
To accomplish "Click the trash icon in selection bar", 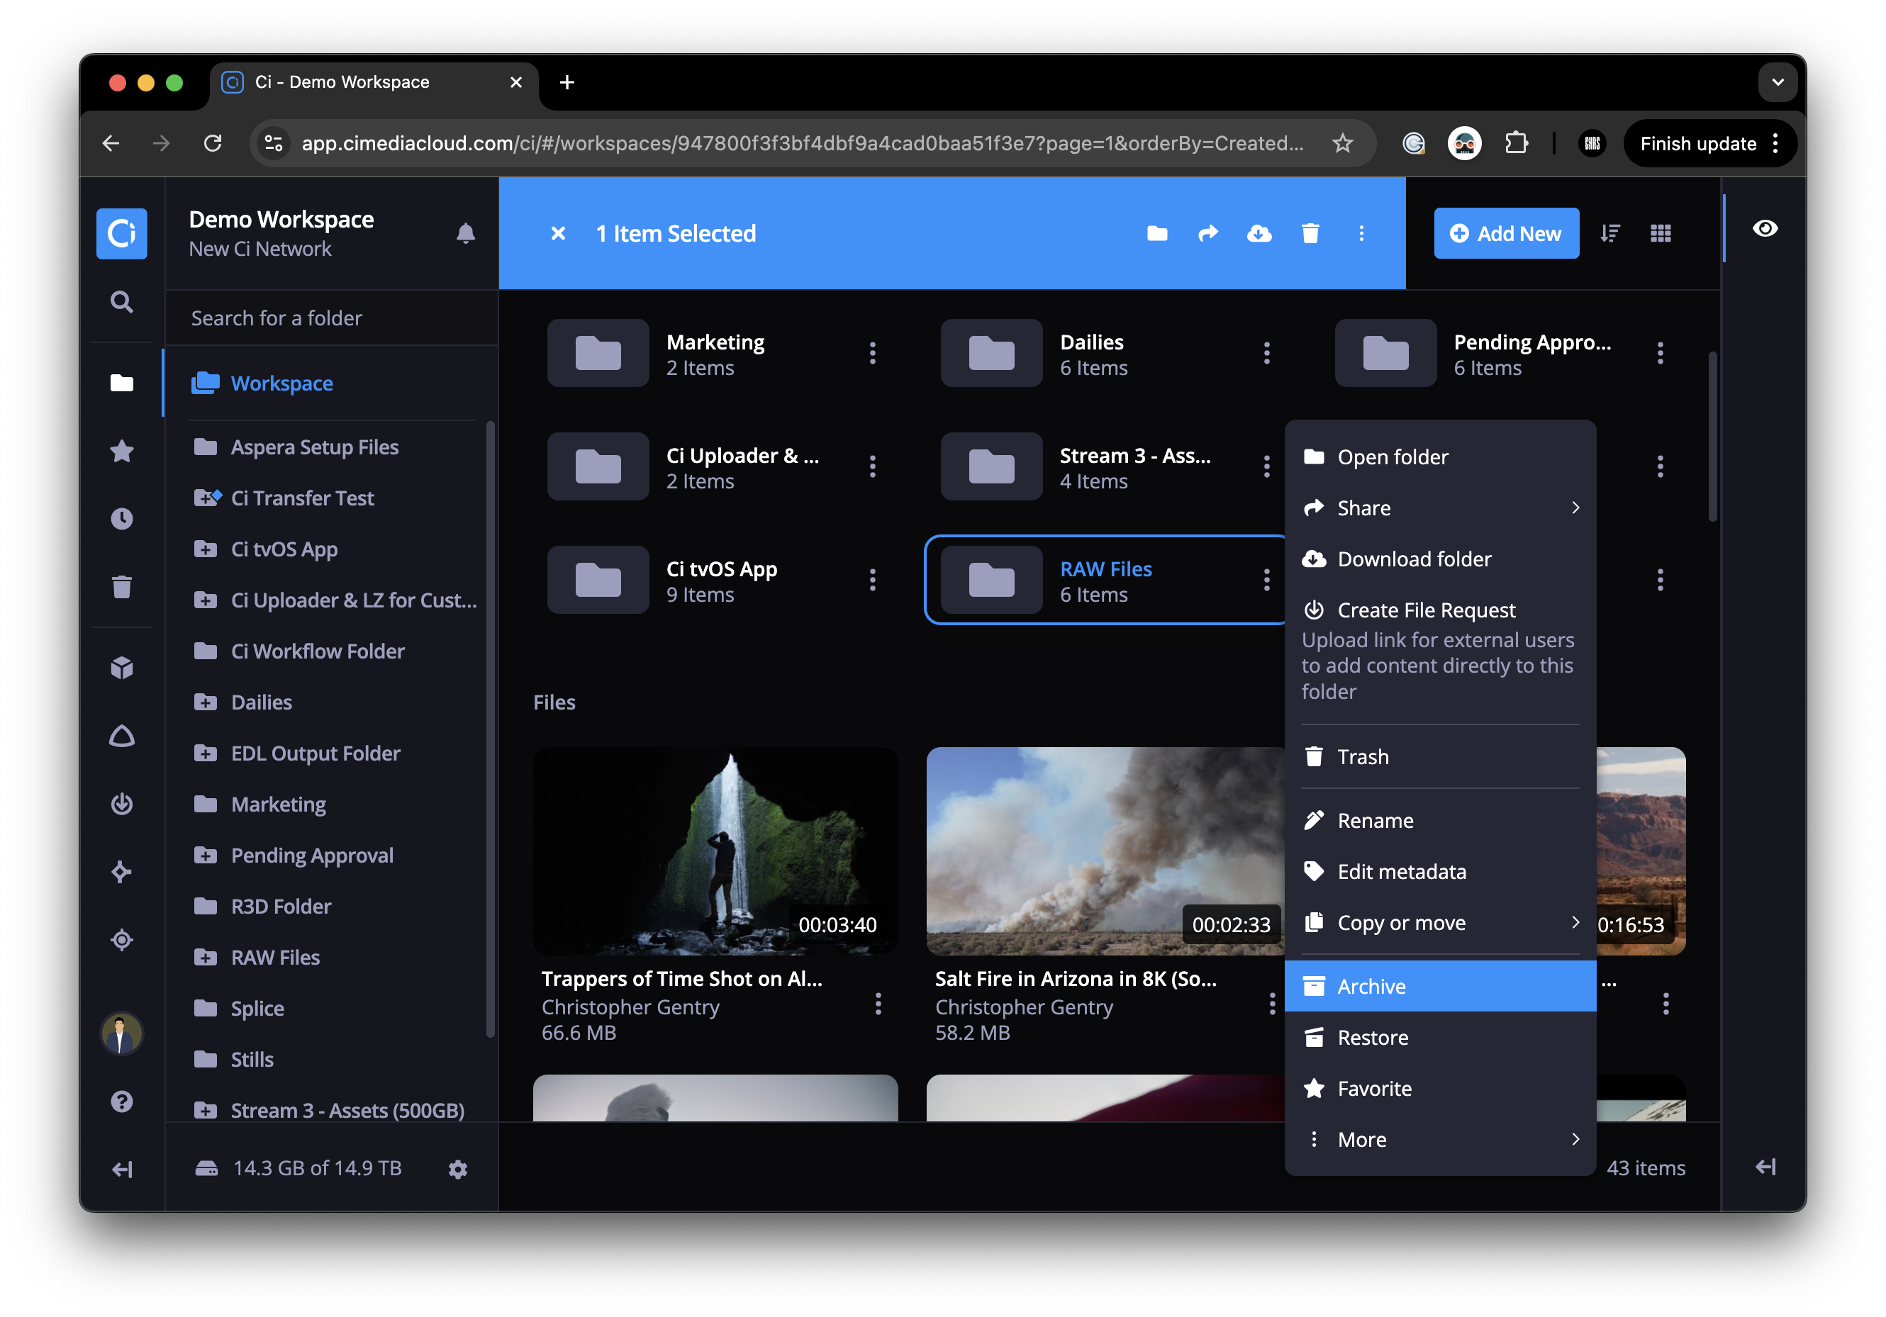I will (x=1311, y=233).
